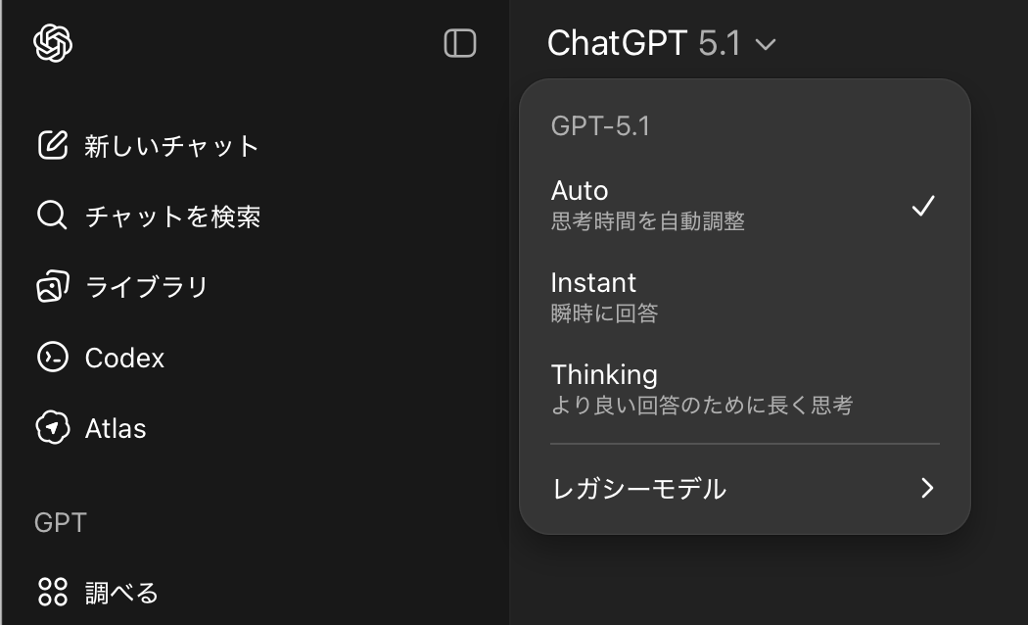Click the ChatGPT logo icon
This screenshot has height=625, width=1028.
(x=53, y=44)
